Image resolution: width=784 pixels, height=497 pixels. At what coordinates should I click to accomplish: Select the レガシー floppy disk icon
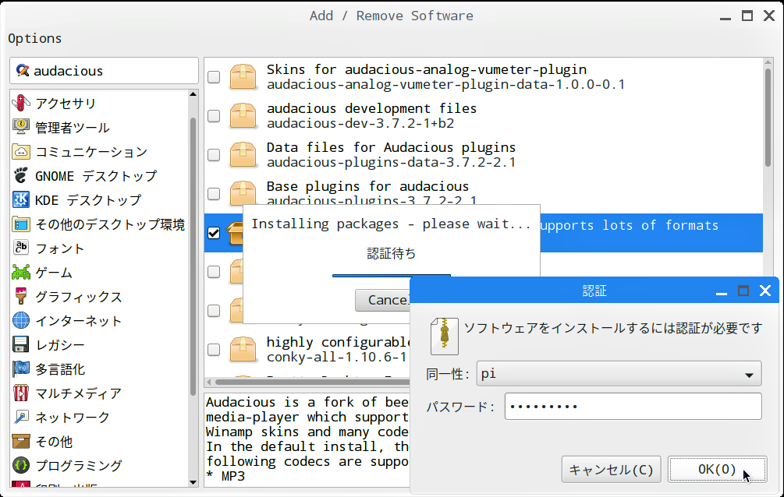coord(21,344)
